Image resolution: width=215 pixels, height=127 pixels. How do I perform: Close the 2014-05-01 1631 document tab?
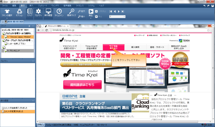tap(3, 22)
